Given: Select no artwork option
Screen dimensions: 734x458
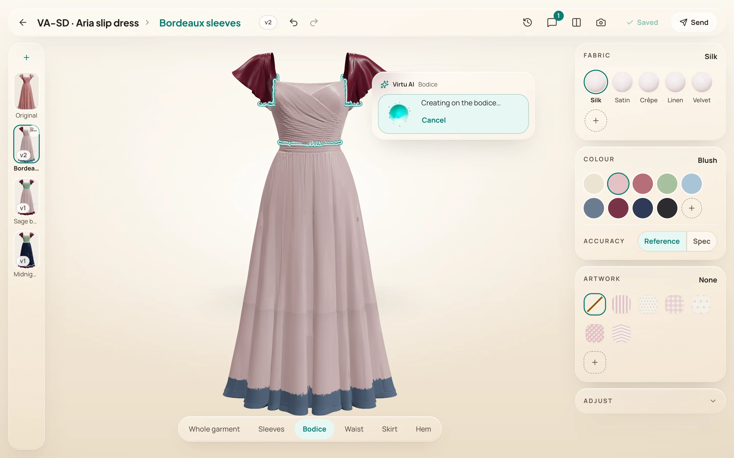Looking at the screenshot, I should pyautogui.click(x=595, y=304).
